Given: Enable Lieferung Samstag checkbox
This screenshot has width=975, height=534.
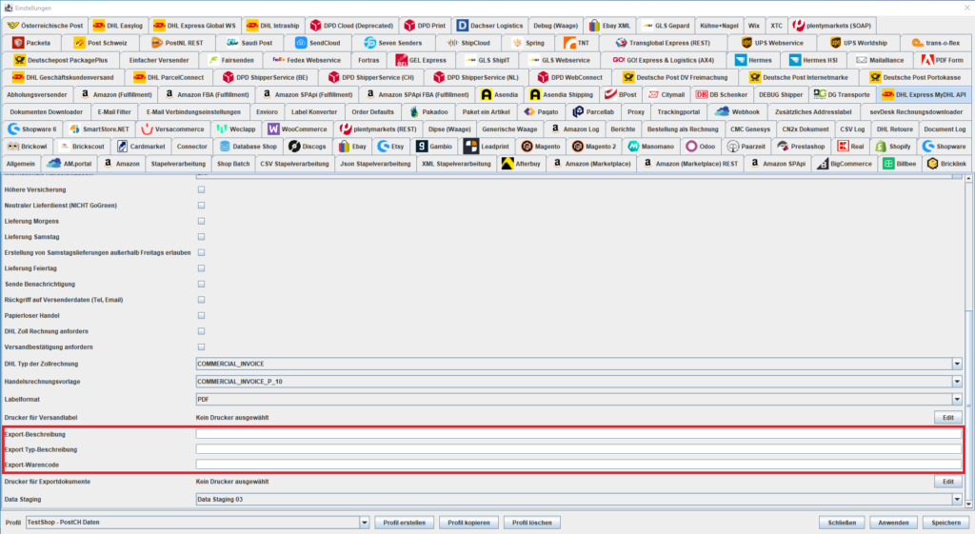Looking at the screenshot, I should click(201, 237).
